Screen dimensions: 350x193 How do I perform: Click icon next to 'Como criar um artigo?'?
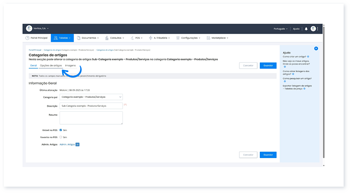coord(308,56)
